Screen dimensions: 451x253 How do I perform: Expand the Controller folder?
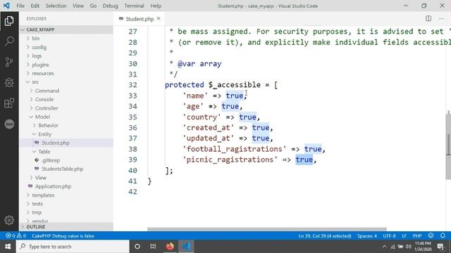66,108
